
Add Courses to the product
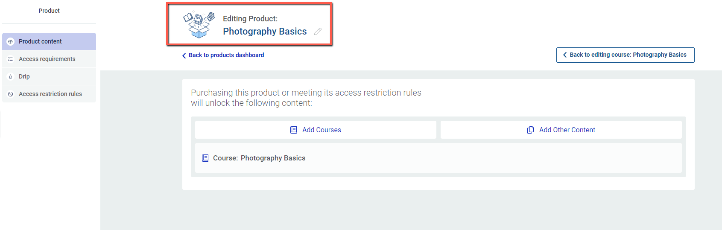316,130
